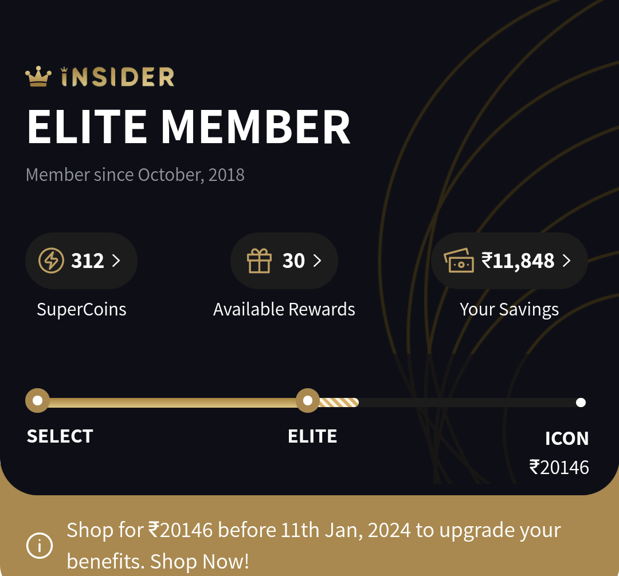Image resolution: width=619 pixels, height=576 pixels.
Task: Click the SELECT tier marker dot
Action: coord(38,401)
